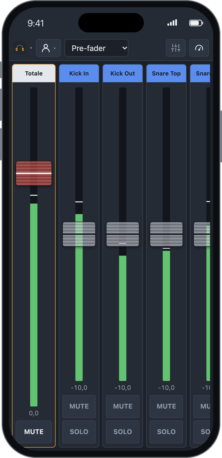The width and height of the screenshot is (222, 458).
Task: Click the -10,0 value under Kick Out
Action: (123, 388)
